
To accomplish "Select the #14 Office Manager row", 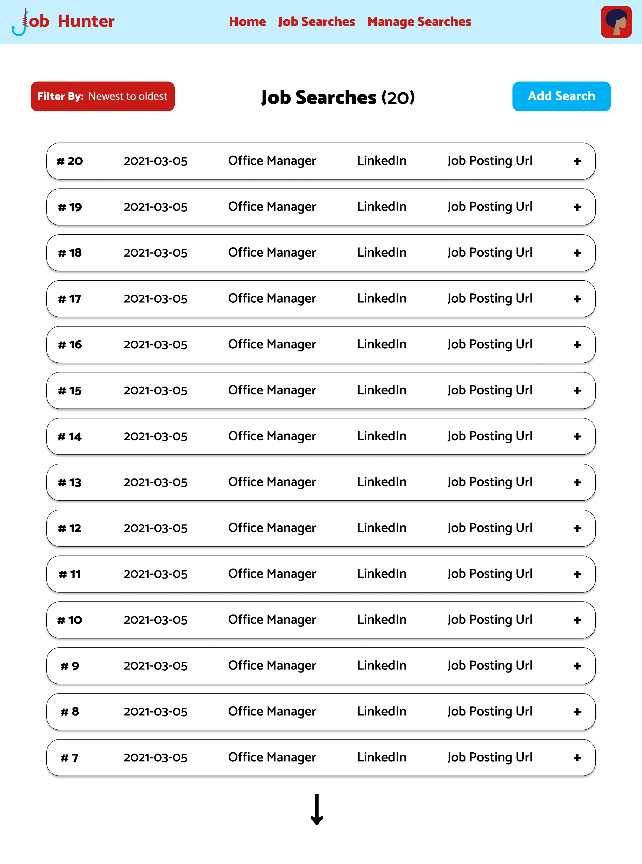I will pos(272,436).
